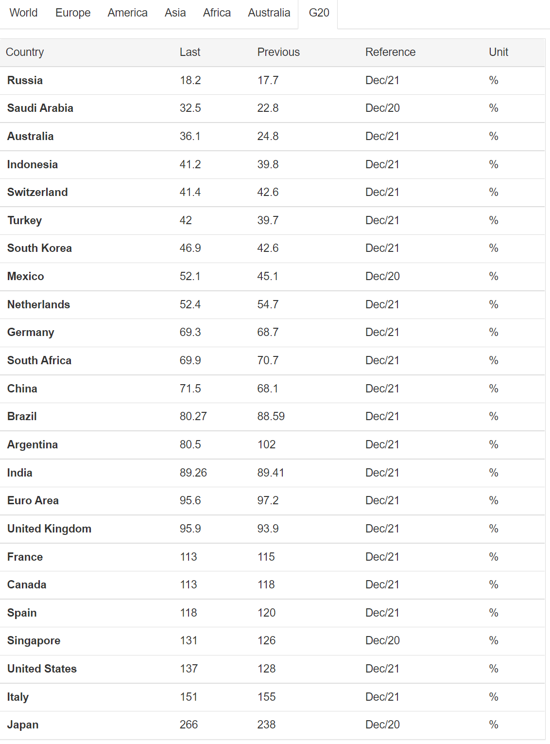
Task: Visit the Germany country page
Action: click(x=31, y=332)
